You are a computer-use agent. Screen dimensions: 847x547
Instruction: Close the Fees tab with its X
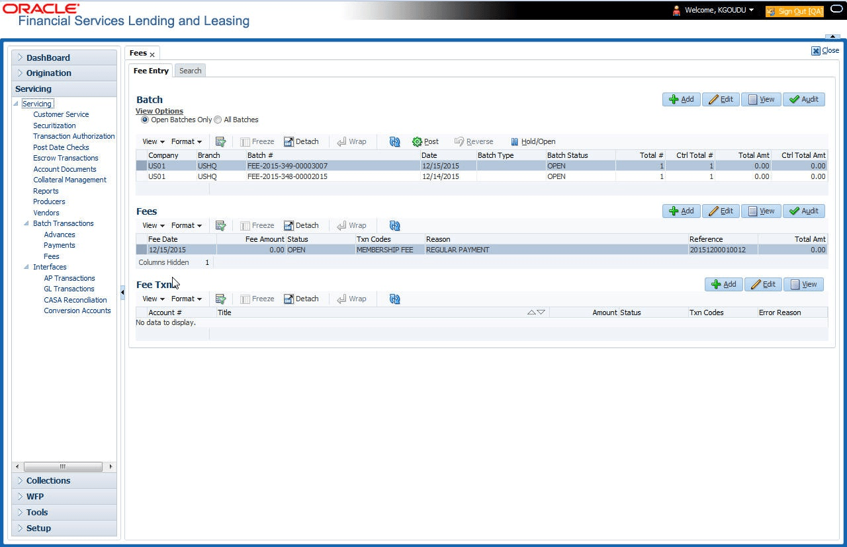(152, 54)
